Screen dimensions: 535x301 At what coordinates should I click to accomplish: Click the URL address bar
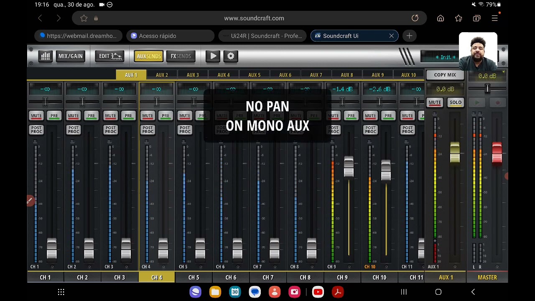pyautogui.click(x=254, y=18)
